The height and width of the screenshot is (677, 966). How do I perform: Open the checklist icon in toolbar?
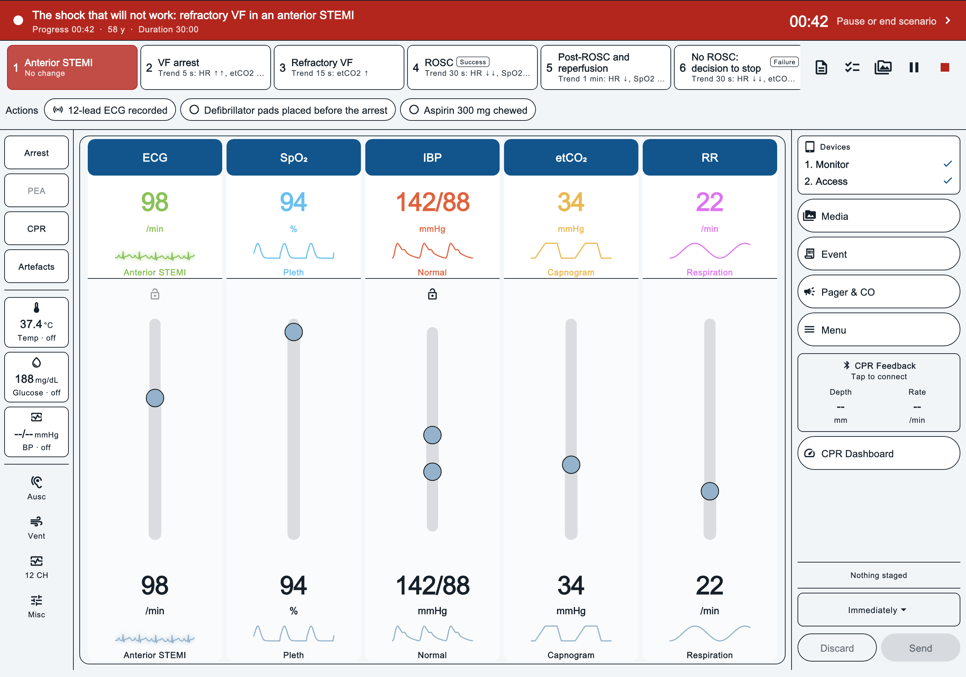point(852,67)
